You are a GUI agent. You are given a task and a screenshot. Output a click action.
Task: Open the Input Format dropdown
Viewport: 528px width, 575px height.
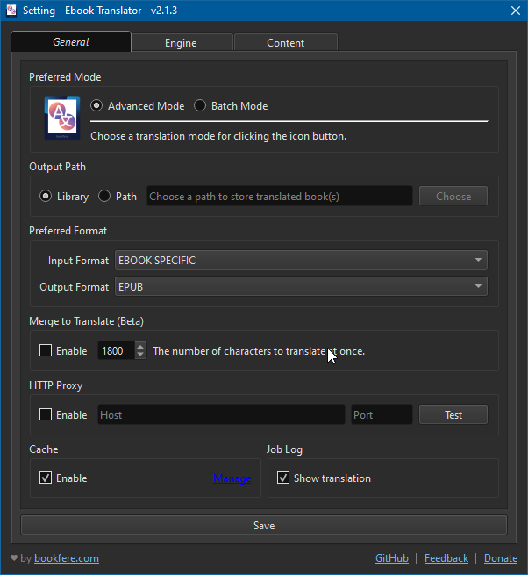(301, 260)
